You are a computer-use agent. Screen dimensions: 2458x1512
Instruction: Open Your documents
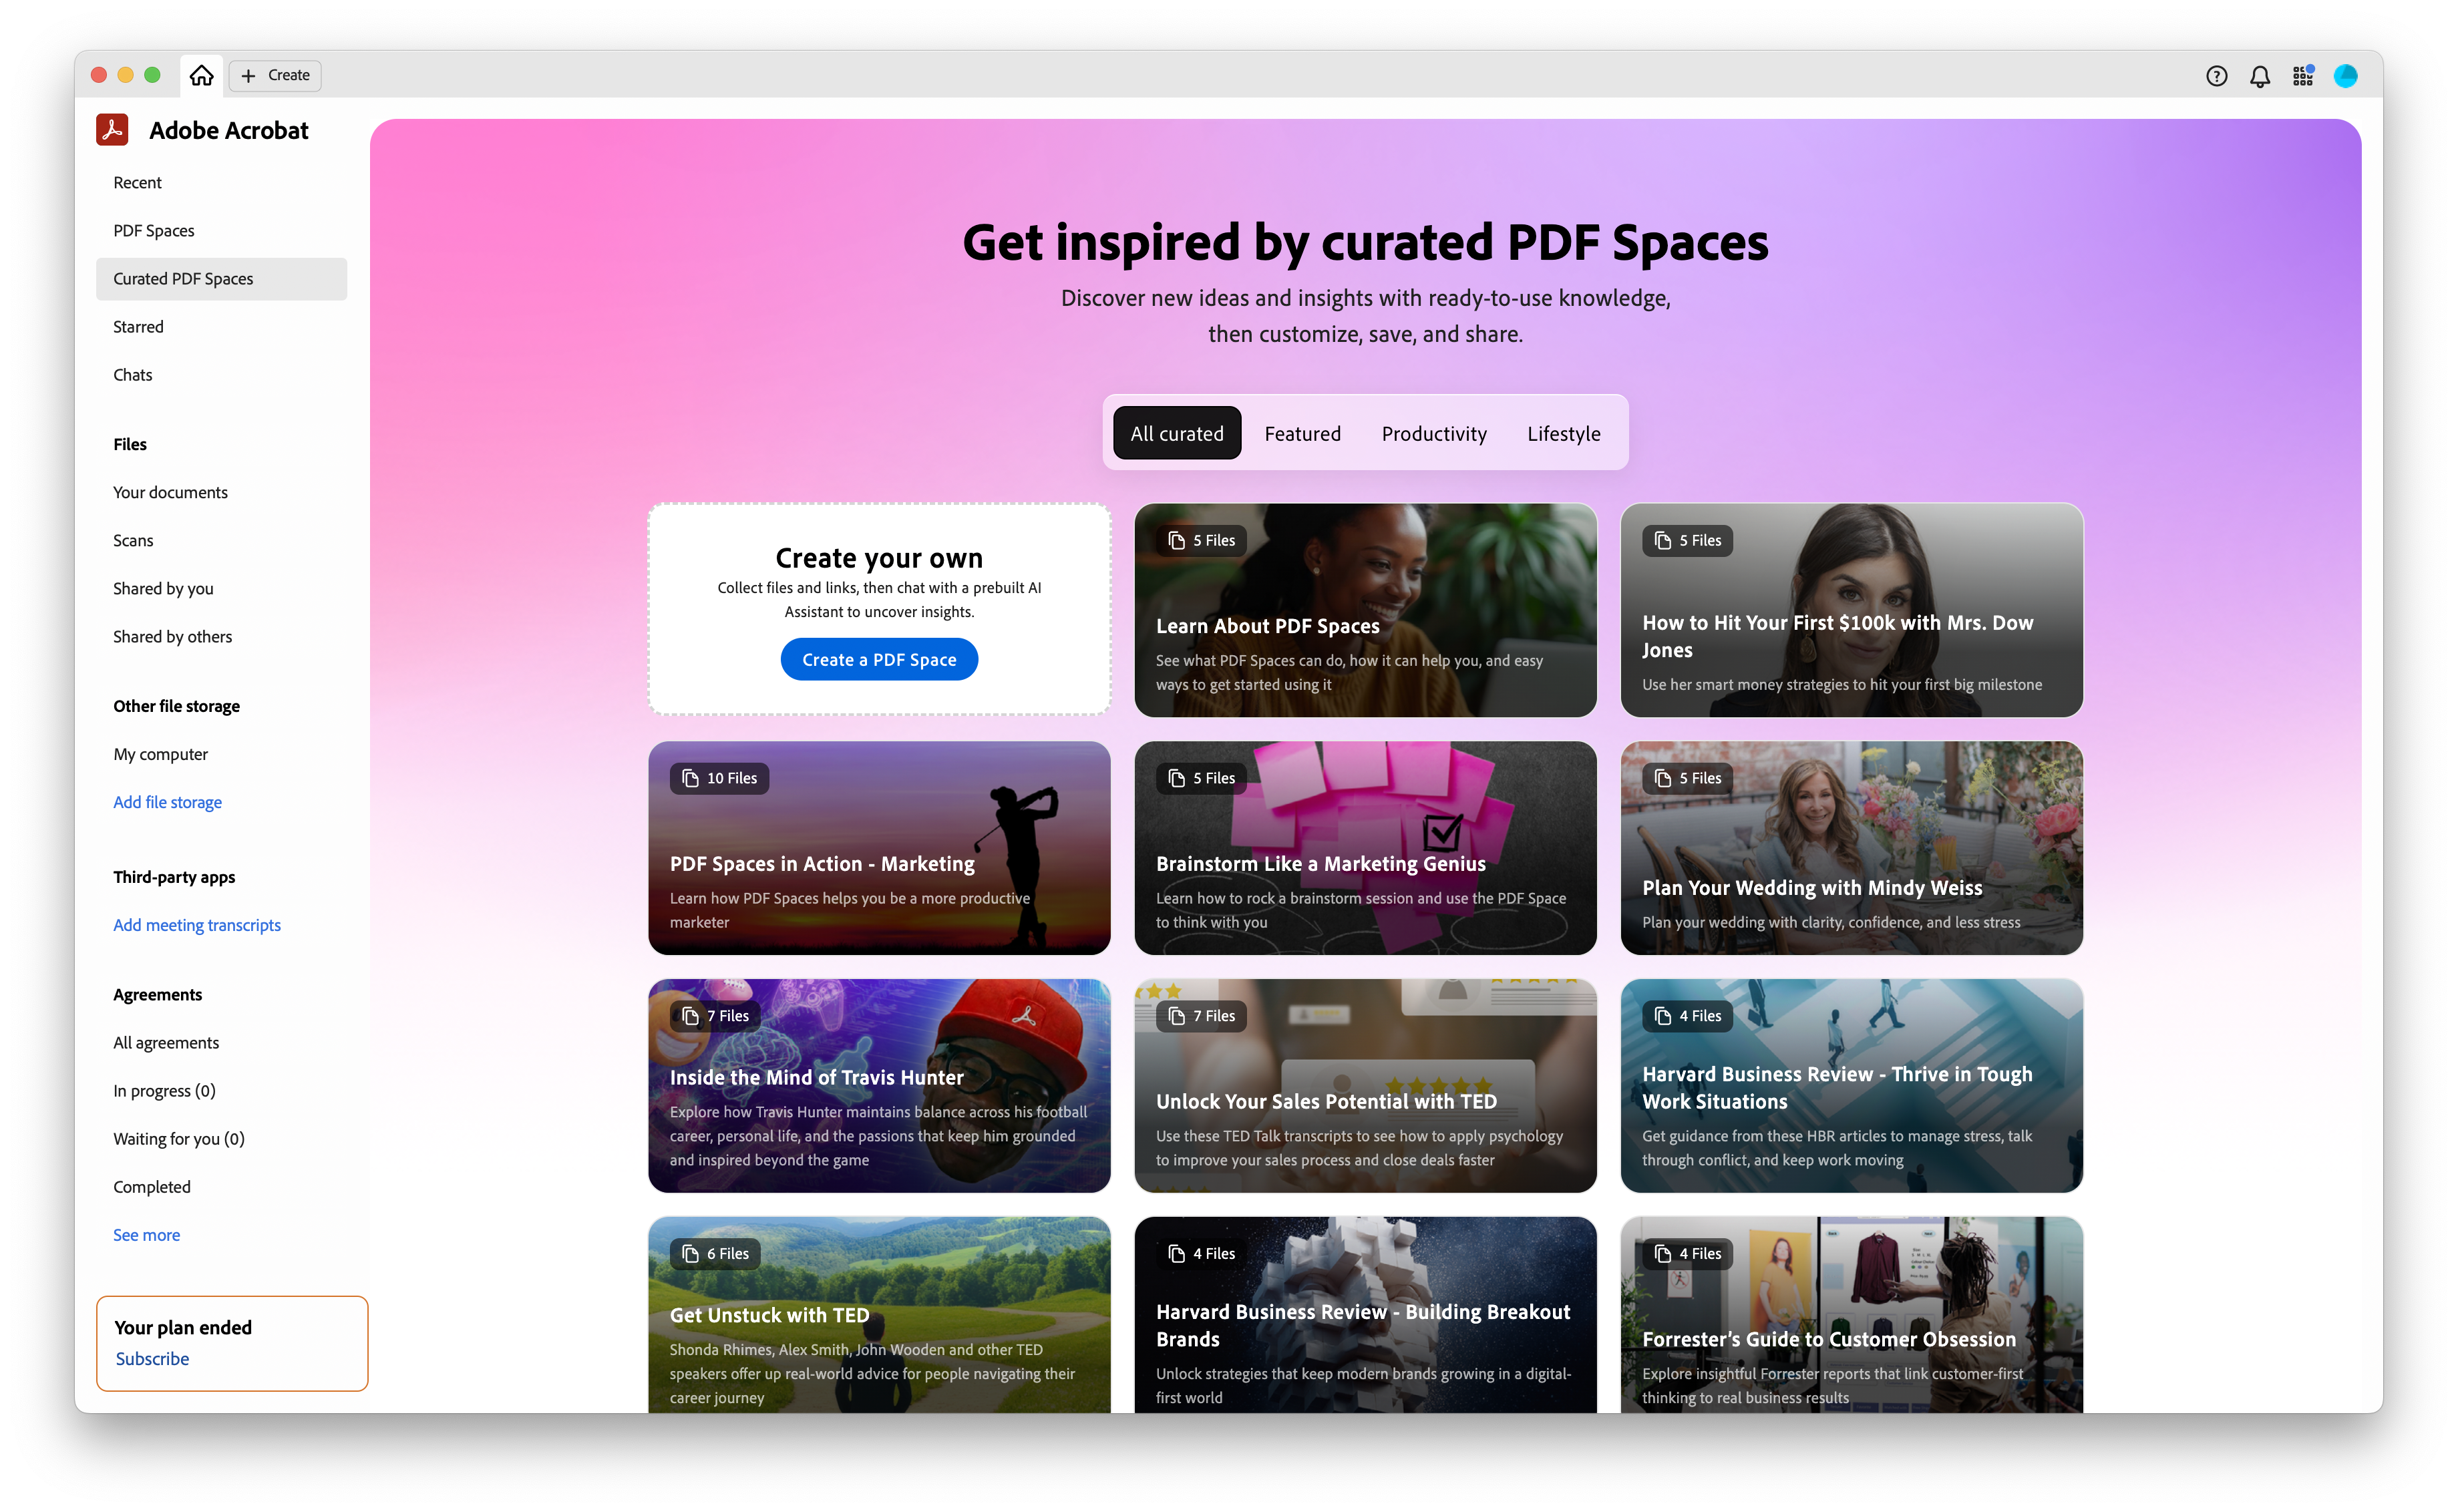(221, 493)
